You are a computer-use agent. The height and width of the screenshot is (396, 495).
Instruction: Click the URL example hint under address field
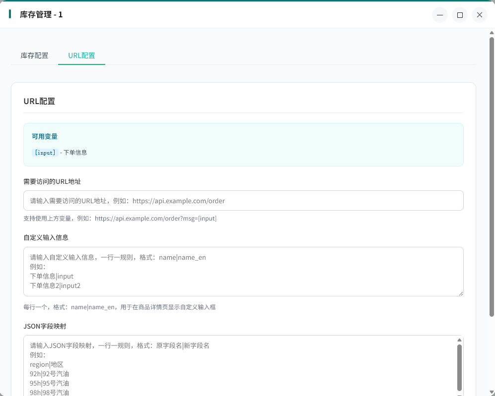120,219
